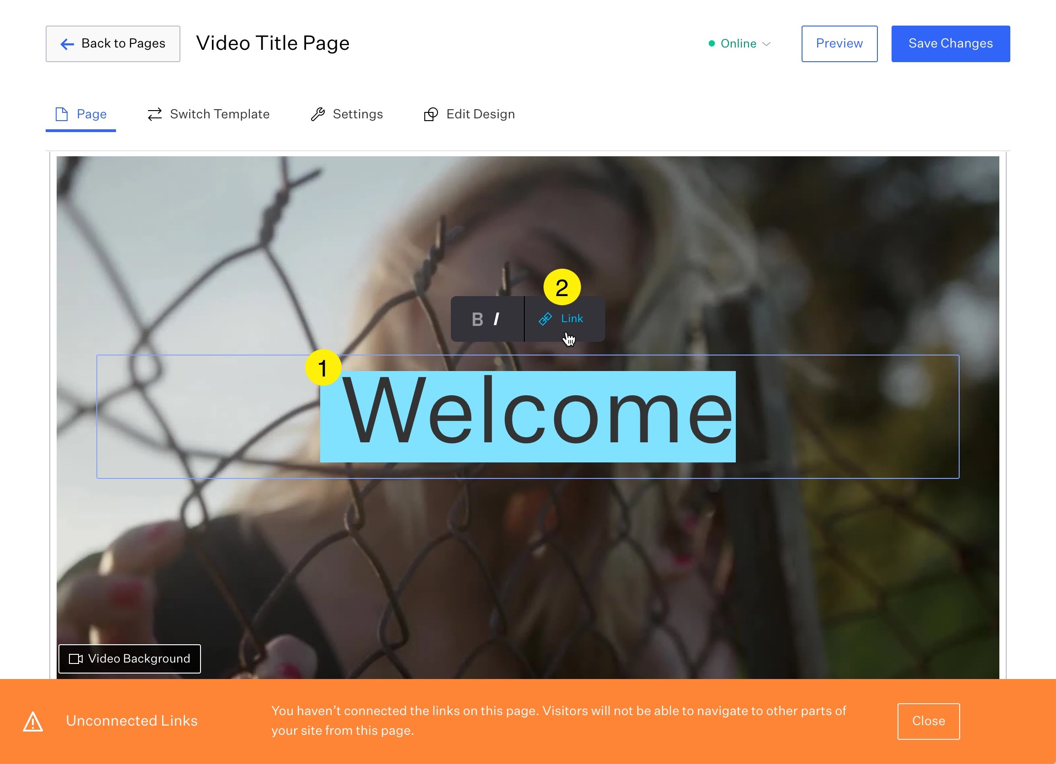This screenshot has height=764, width=1056.
Task: Click the back arrow icon
Action: [x=68, y=44]
